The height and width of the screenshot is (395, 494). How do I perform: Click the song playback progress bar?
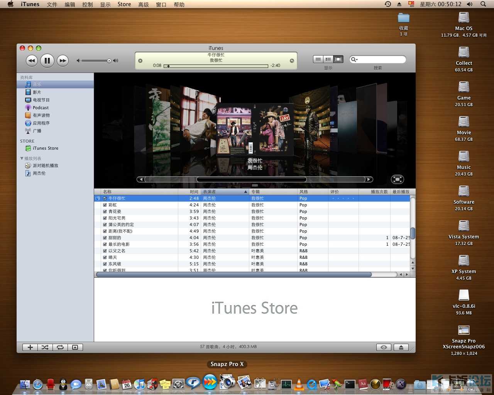click(216, 66)
